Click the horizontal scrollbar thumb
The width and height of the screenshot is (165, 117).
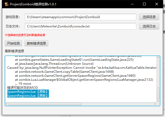(45, 104)
